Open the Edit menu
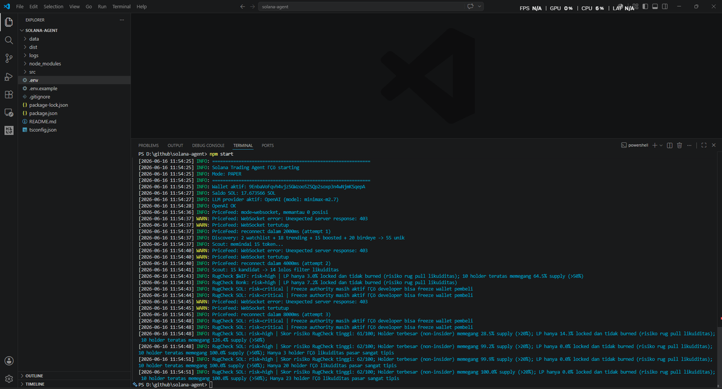 tap(34, 7)
